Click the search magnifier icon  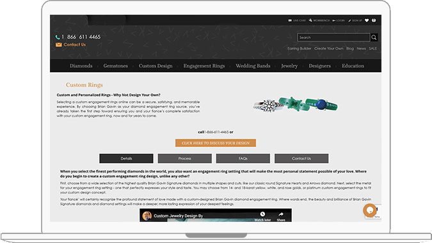(x=374, y=38)
